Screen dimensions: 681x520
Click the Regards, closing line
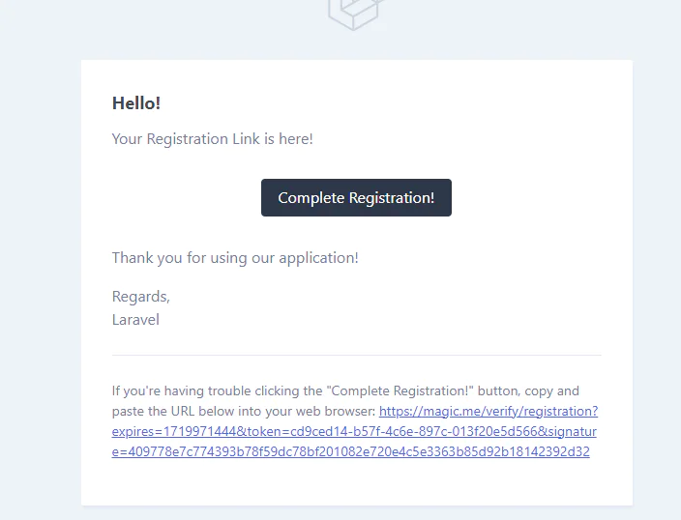[x=140, y=297]
